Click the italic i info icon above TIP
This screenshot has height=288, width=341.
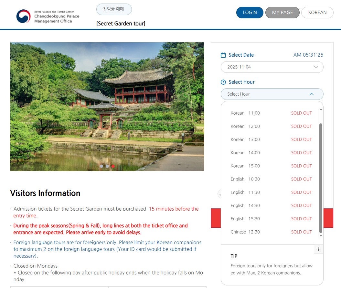[318, 249]
